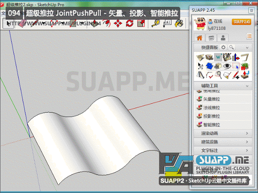
Task: Click username ly871108
Action: (216, 29)
